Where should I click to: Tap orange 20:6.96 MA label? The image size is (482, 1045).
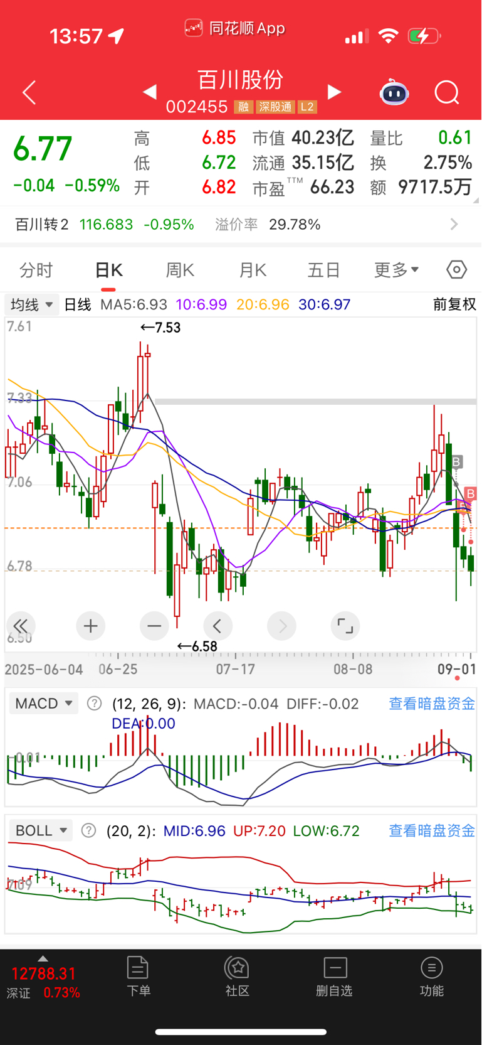pyautogui.click(x=263, y=304)
